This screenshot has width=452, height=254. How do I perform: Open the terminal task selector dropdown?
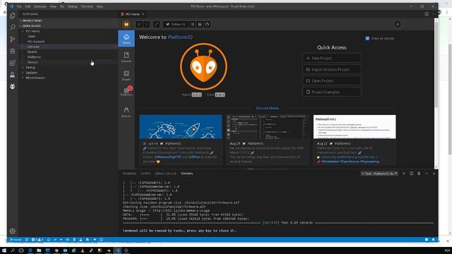click(x=379, y=174)
